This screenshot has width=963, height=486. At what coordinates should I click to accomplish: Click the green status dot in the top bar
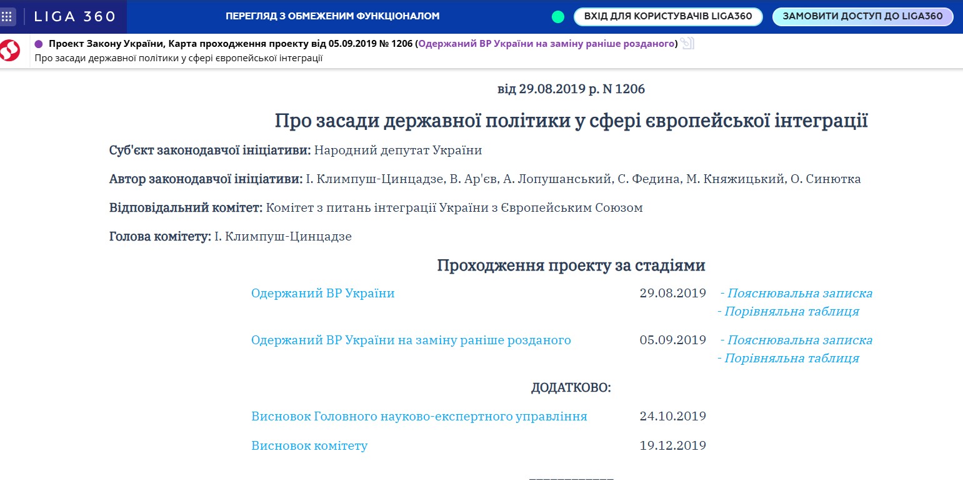click(x=558, y=17)
